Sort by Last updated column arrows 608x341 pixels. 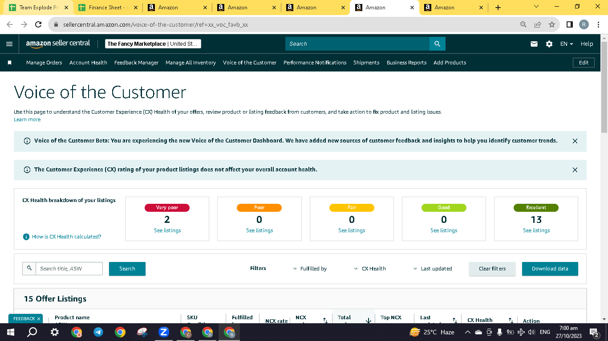[x=454, y=321]
